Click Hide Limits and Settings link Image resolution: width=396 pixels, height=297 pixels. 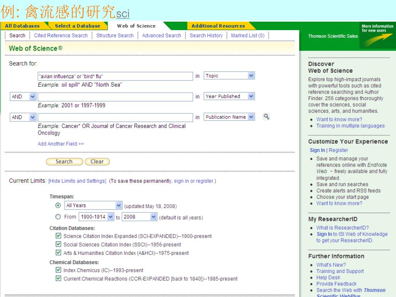(77, 181)
